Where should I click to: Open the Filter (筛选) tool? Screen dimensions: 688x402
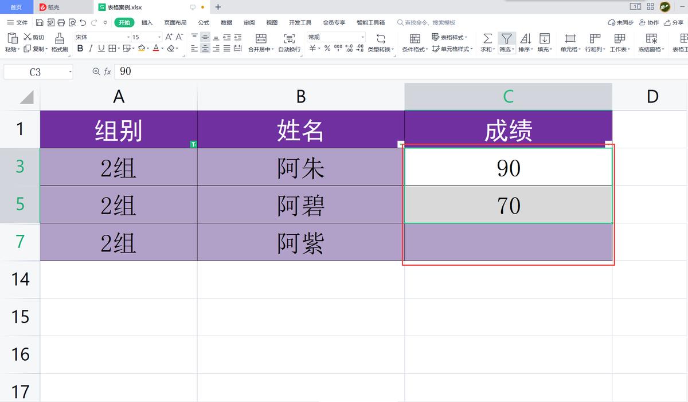pos(507,39)
